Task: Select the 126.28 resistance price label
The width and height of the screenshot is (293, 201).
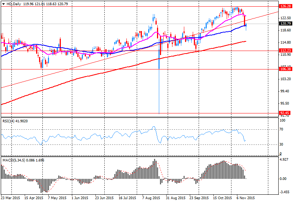Action: [x=285, y=6]
